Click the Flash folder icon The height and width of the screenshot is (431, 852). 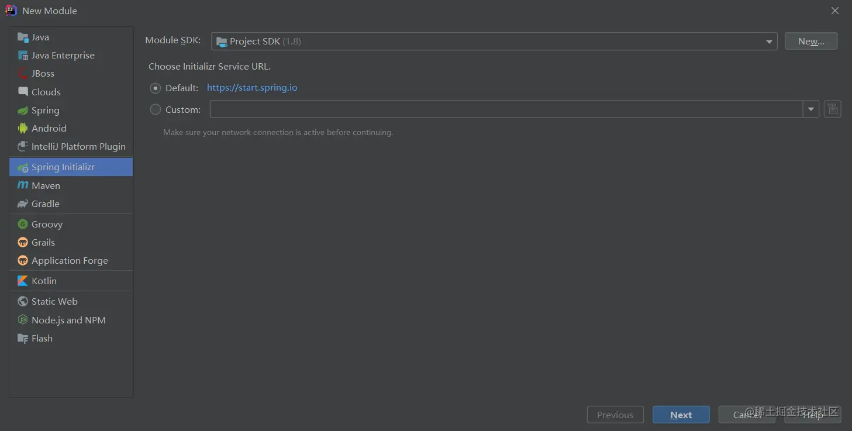(x=23, y=338)
